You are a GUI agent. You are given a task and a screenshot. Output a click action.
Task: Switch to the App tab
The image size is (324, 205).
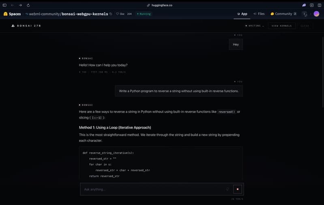pyautogui.click(x=242, y=14)
